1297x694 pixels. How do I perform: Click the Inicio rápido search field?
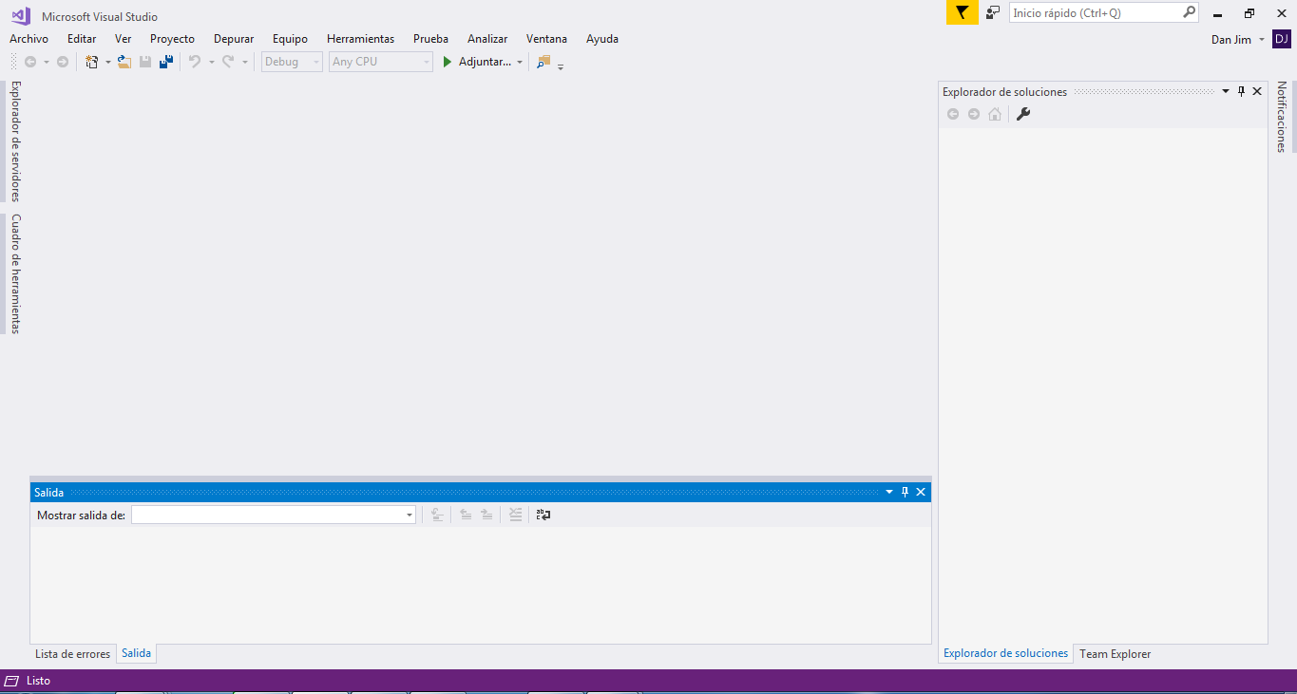tap(1096, 12)
